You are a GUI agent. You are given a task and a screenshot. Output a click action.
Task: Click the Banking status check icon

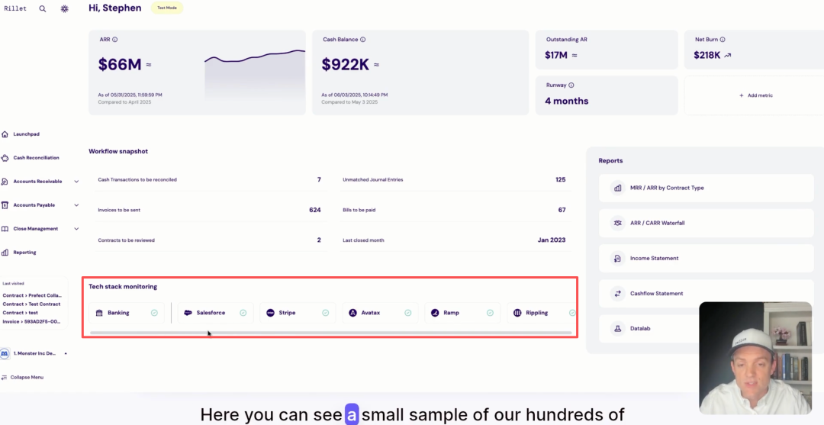pyautogui.click(x=154, y=313)
